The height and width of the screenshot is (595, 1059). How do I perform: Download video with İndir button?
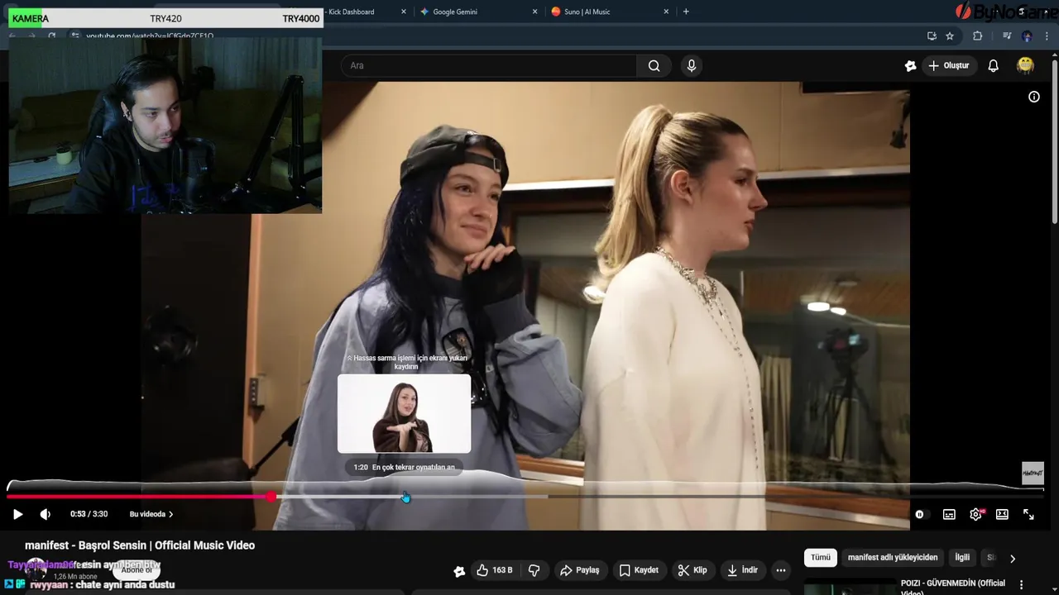click(742, 570)
